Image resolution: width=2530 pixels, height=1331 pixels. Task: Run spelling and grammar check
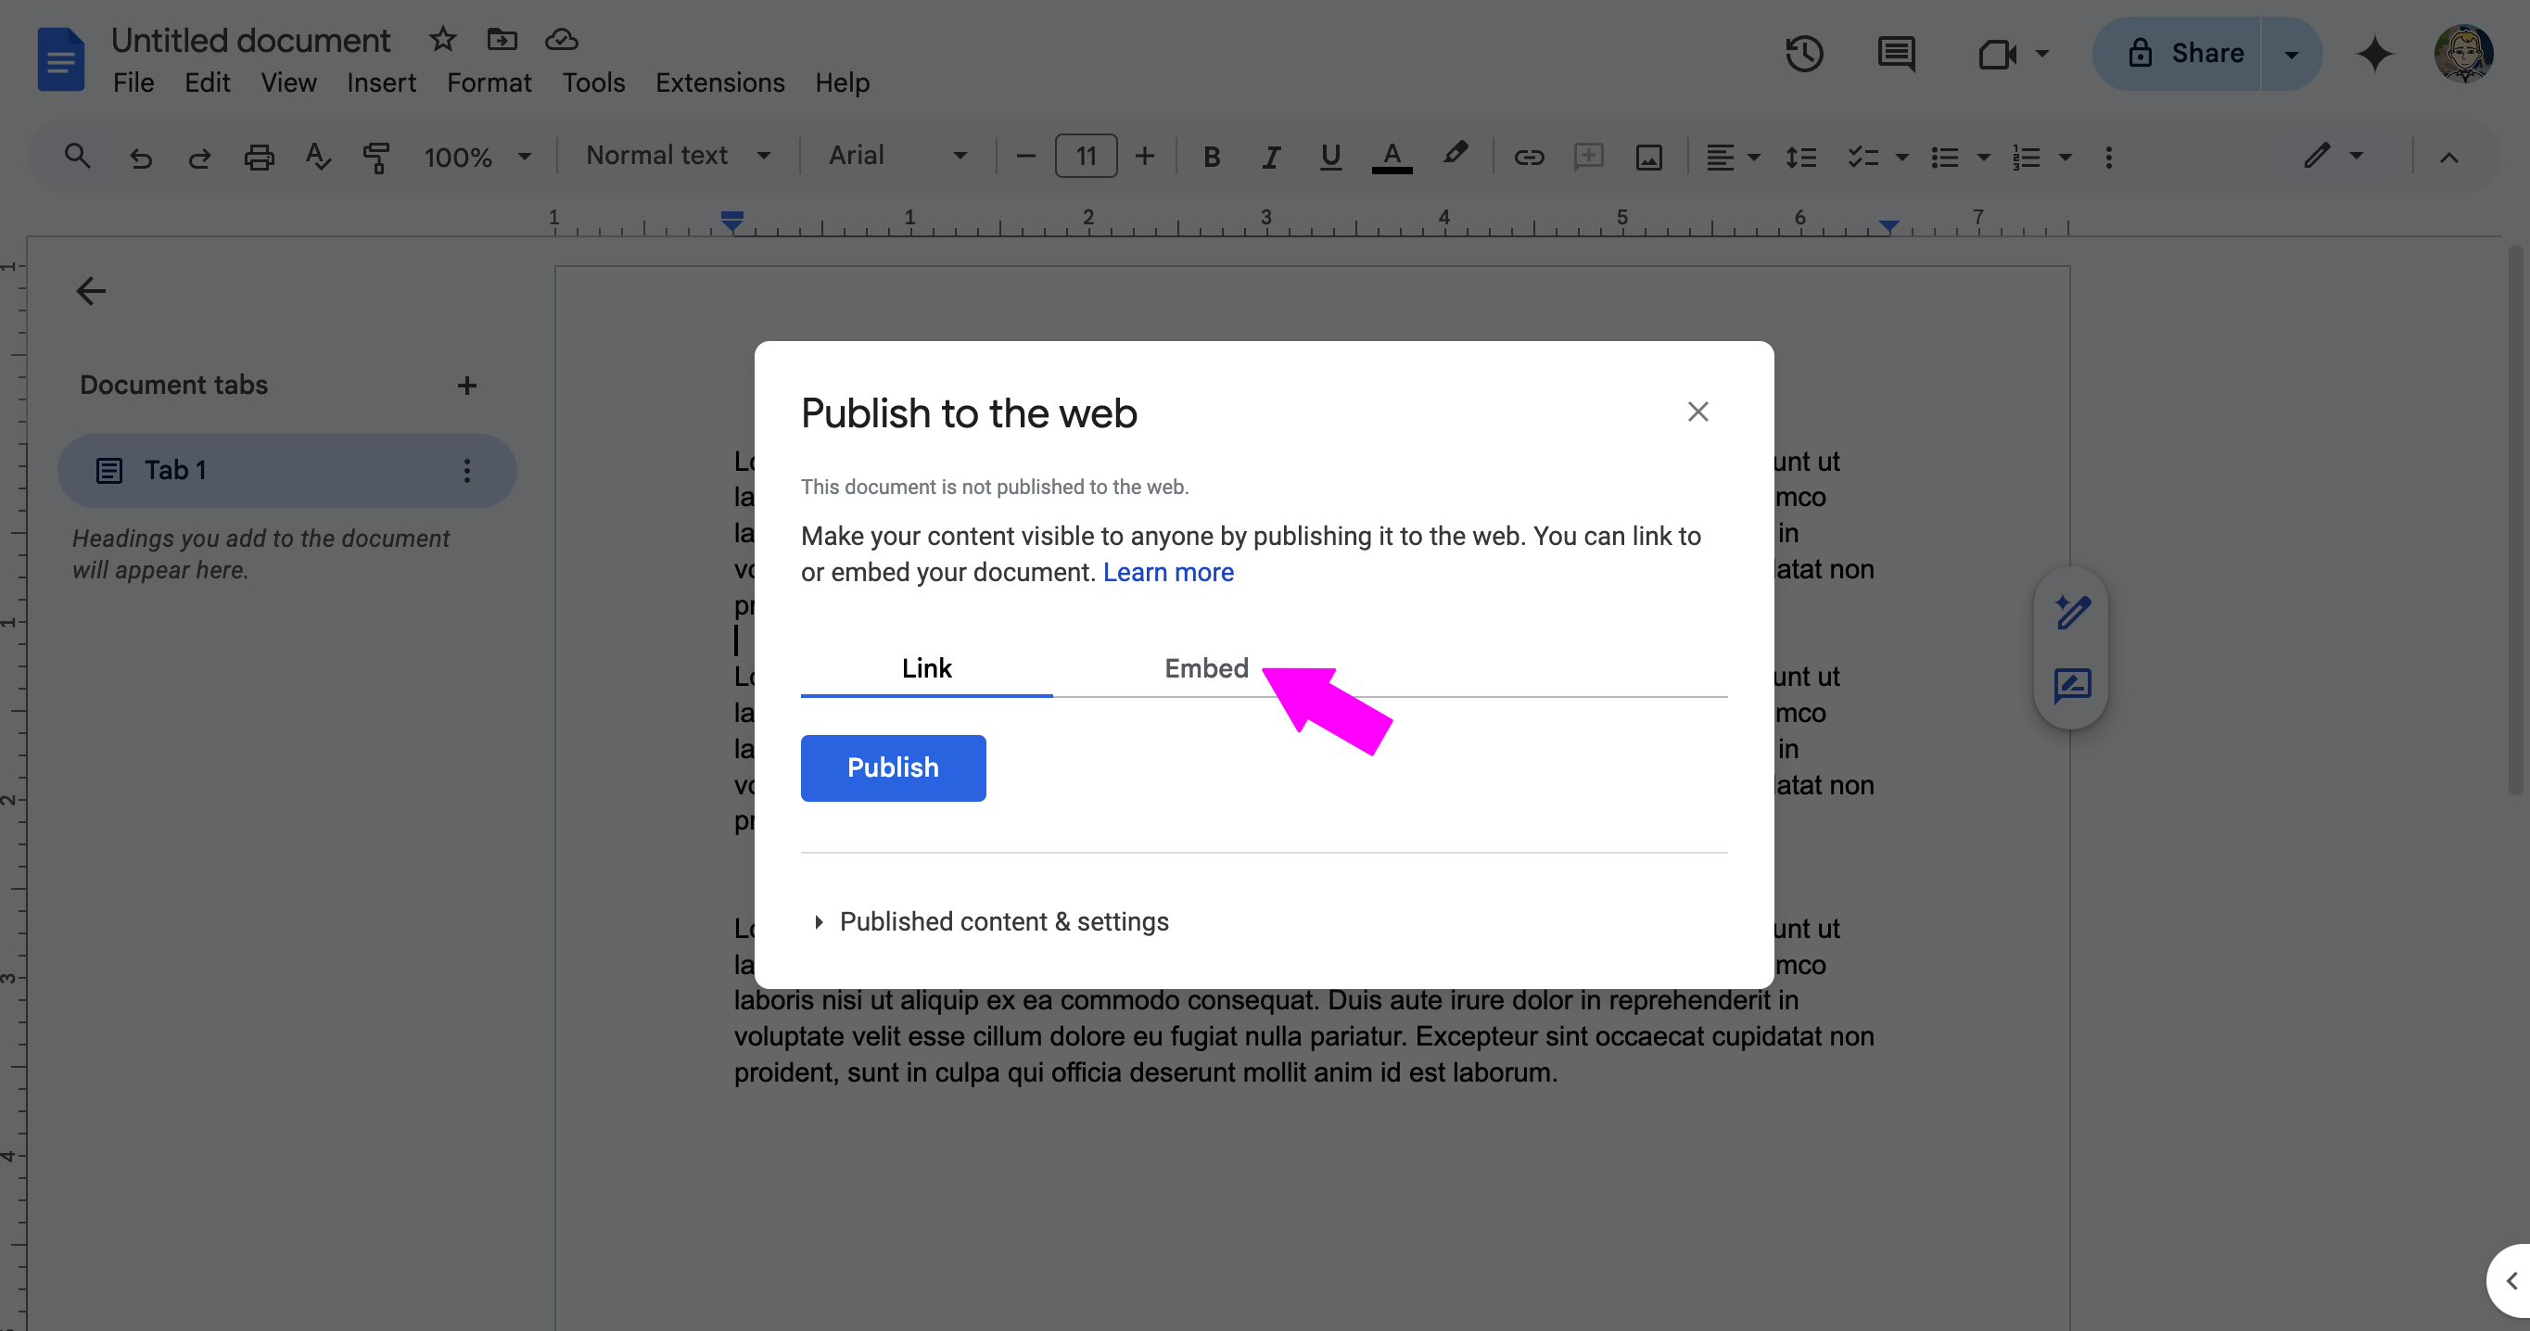pyautogui.click(x=317, y=157)
